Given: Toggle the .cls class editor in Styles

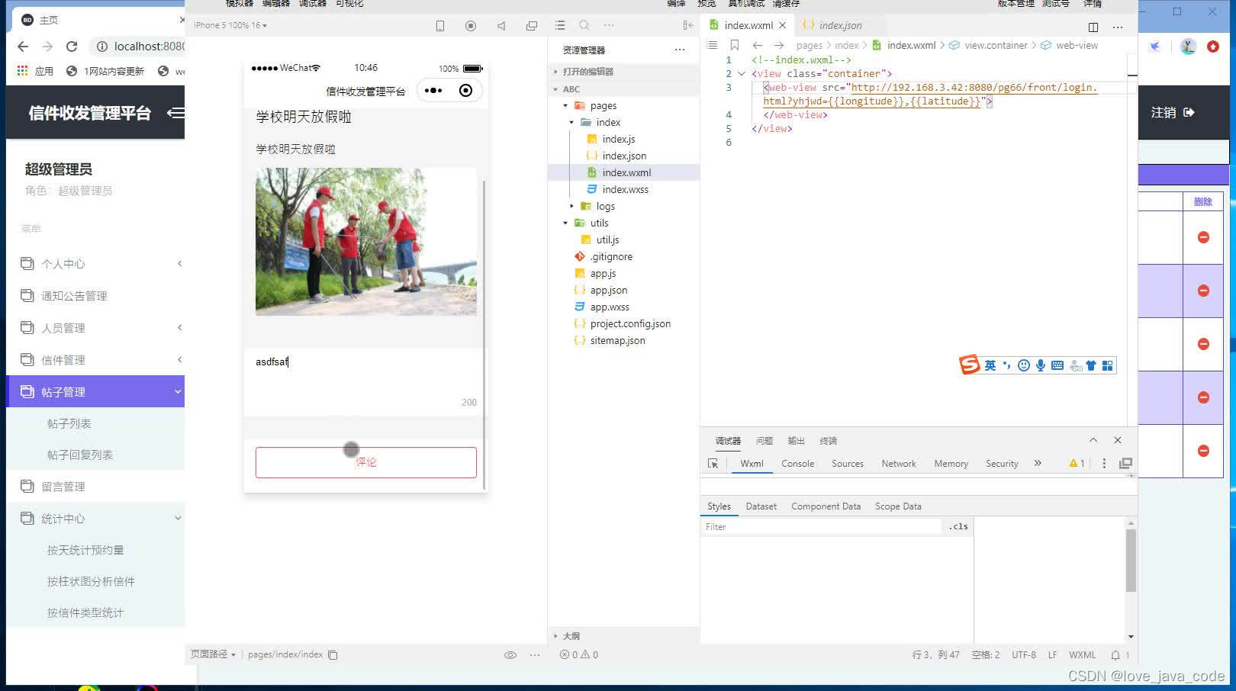Looking at the screenshot, I should [x=958, y=526].
